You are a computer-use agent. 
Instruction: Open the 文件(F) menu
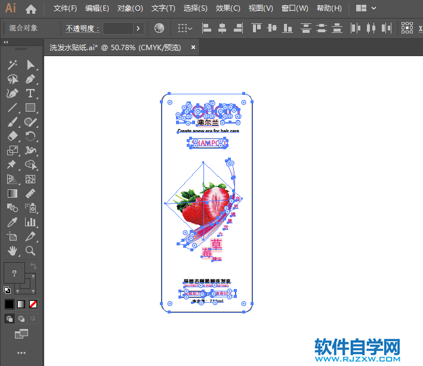click(x=65, y=8)
